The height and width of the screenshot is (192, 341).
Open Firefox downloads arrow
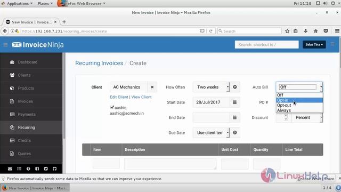pyautogui.click(x=305, y=31)
